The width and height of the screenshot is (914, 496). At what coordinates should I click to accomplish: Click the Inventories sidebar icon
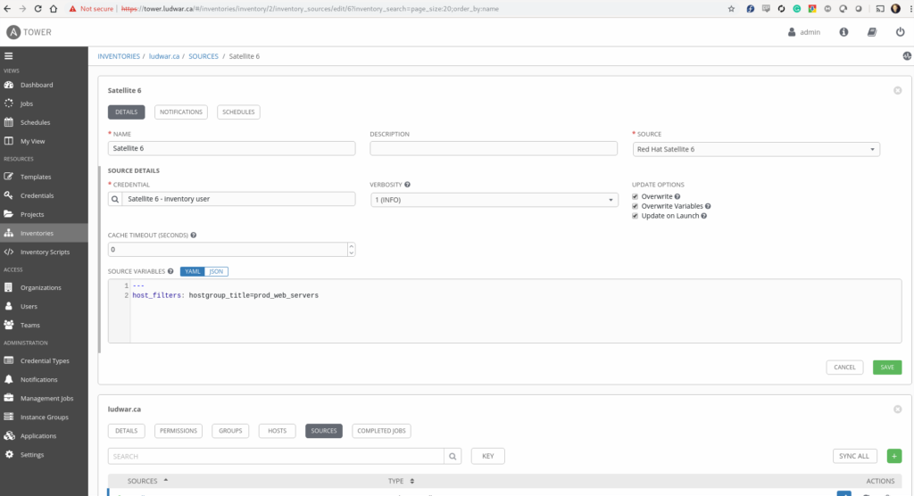coord(9,233)
